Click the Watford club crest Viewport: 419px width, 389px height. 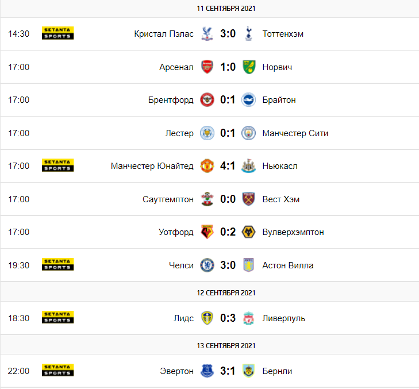(207, 232)
